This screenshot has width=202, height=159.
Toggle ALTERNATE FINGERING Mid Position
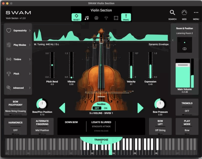[x=42, y=126]
